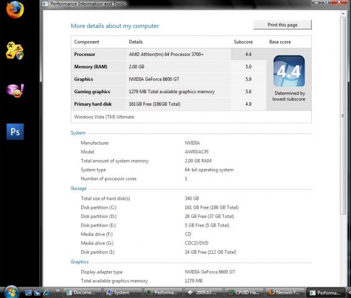
Task: Click the Media drive (G:) label
Action: click(x=97, y=243)
